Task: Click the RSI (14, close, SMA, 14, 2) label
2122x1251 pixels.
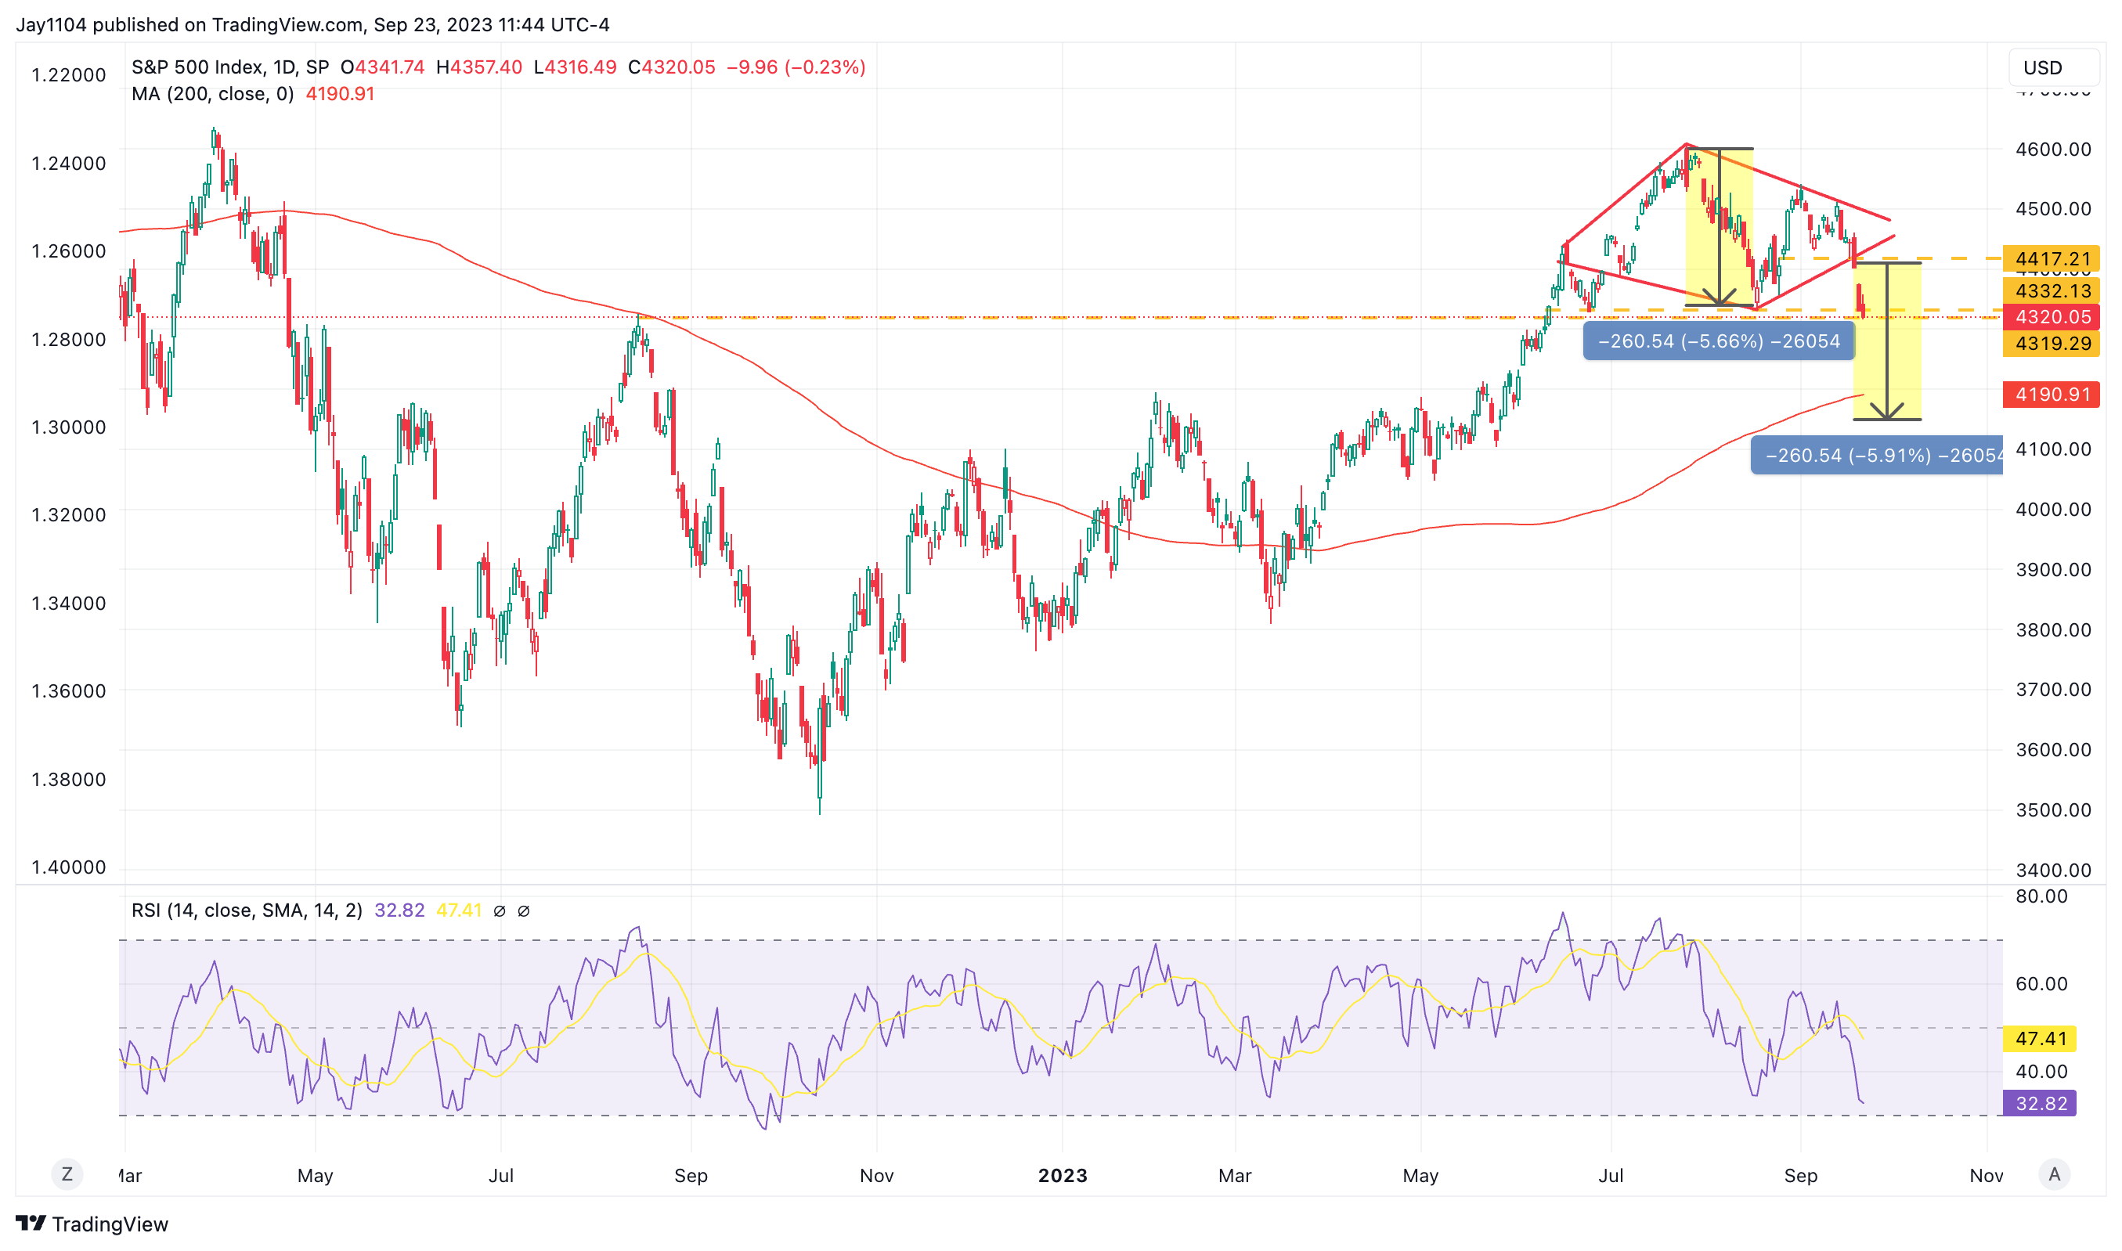Action: (x=247, y=910)
